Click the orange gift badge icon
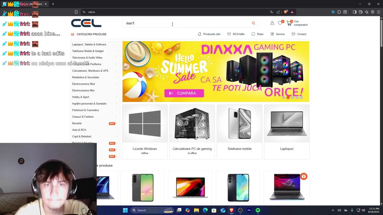This screenshot has height=215, width=383. (x=304, y=176)
